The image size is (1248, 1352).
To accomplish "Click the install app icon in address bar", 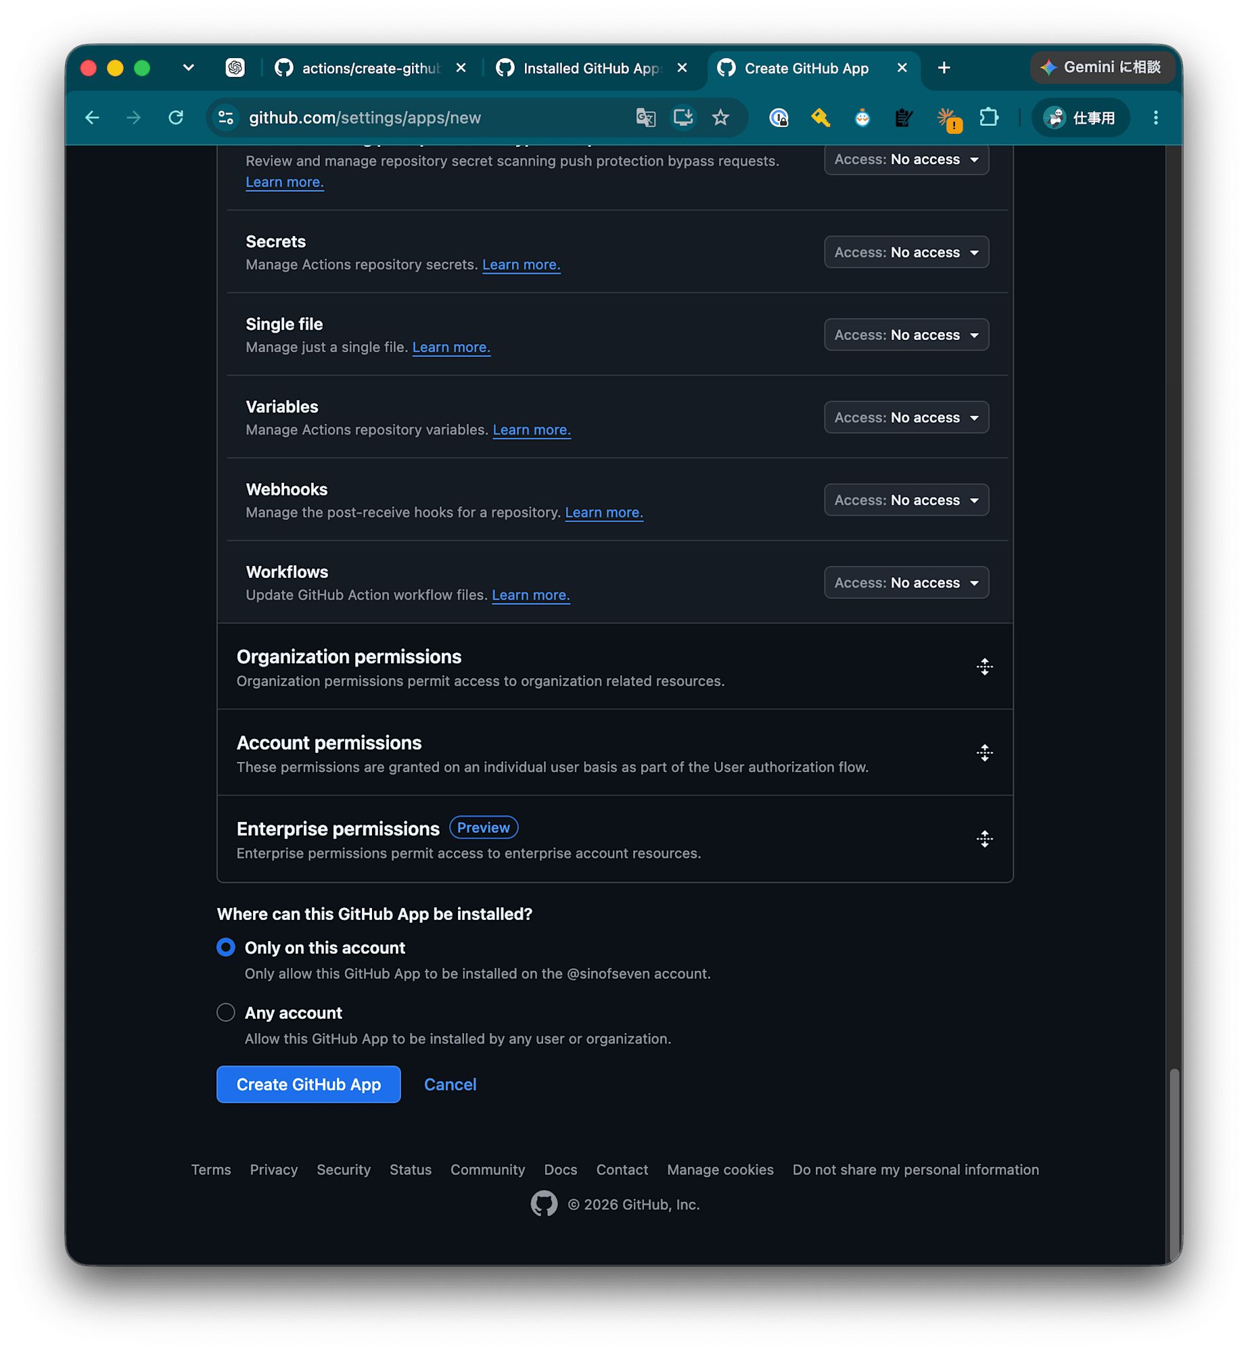I will (683, 118).
